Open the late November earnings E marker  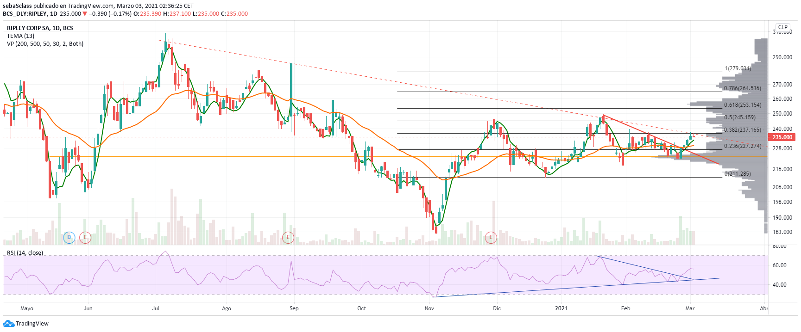491,238
